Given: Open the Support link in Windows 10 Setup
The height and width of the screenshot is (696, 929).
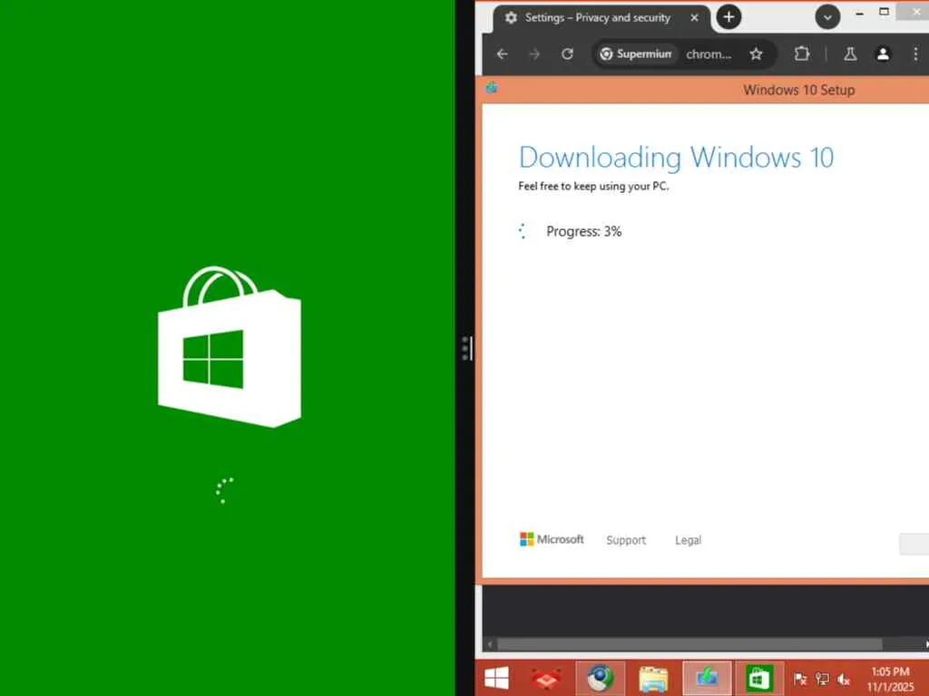Looking at the screenshot, I should click(626, 540).
